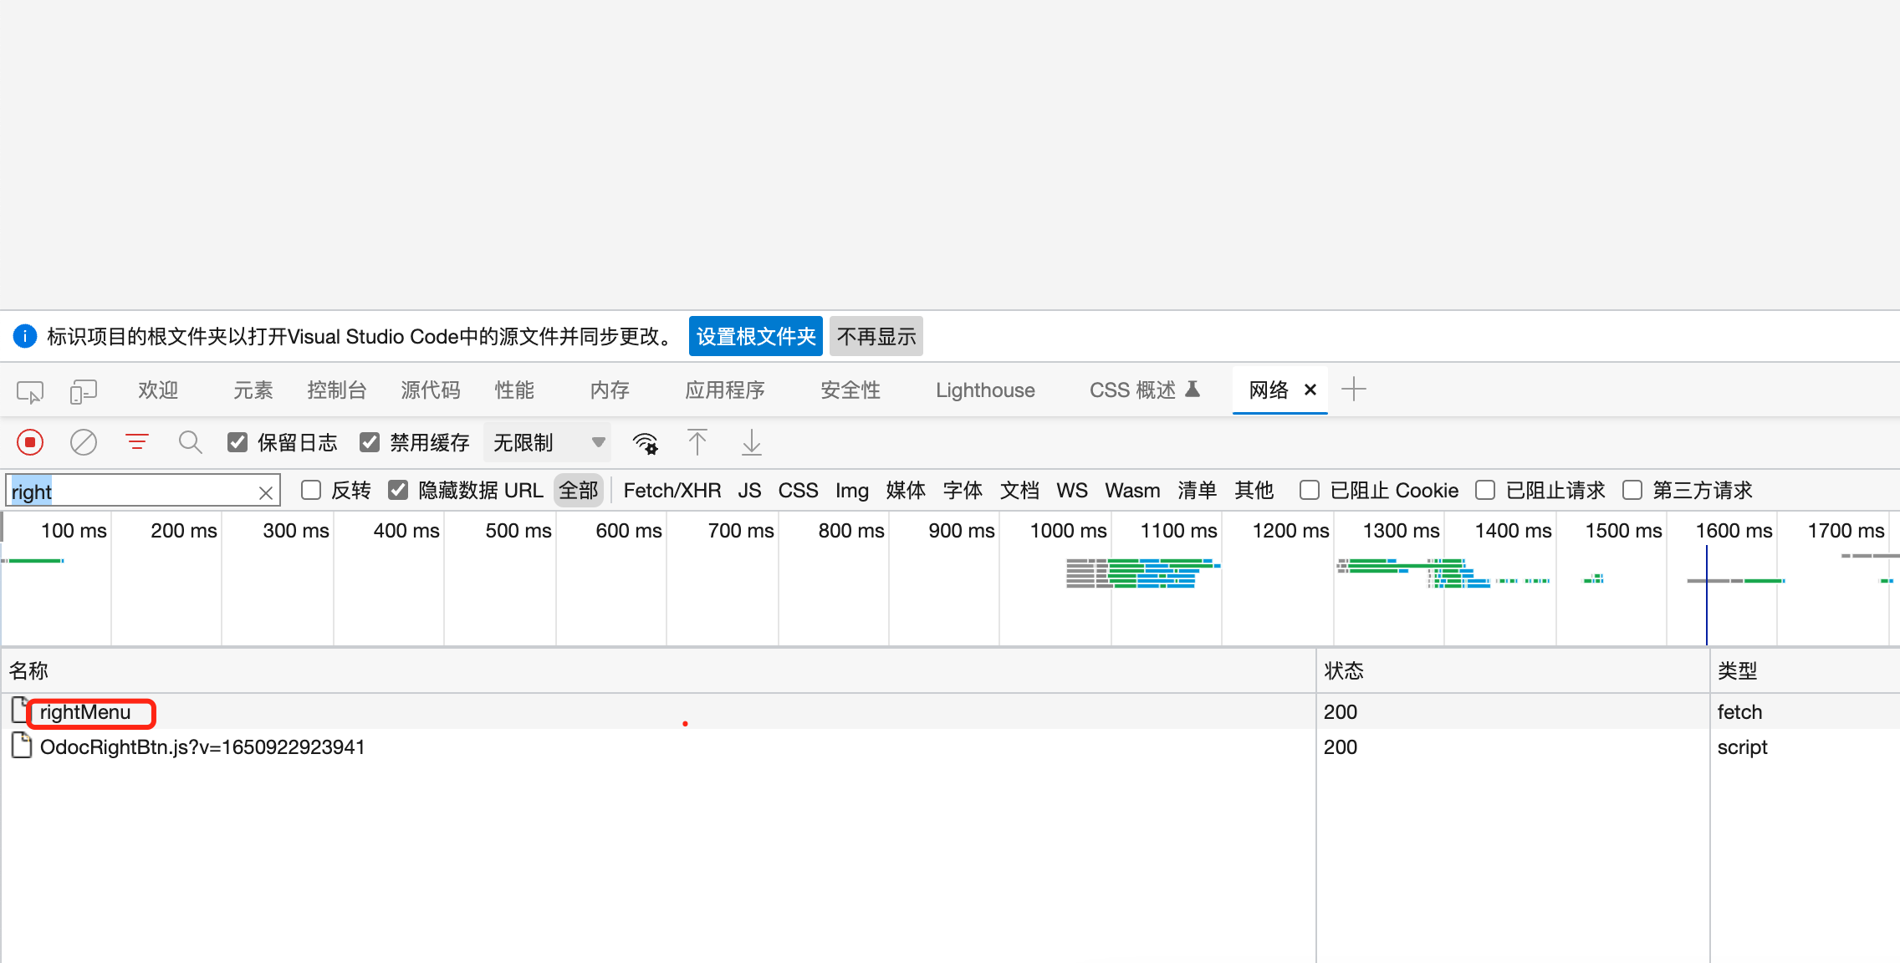Filter by JS requests

pyautogui.click(x=749, y=490)
